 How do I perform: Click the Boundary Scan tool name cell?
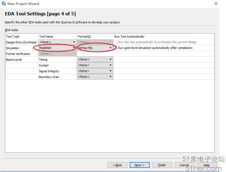[58, 77]
